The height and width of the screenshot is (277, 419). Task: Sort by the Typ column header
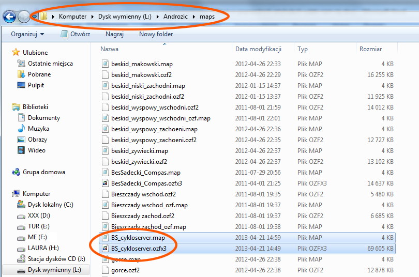(x=303, y=49)
